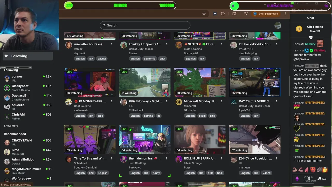
Task: Collapse the gift sub banner arrow
Action: (x=311, y=38)
